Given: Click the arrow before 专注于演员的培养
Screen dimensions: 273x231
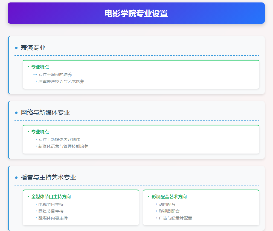Looking at the screenshot, I should (35, 74).
